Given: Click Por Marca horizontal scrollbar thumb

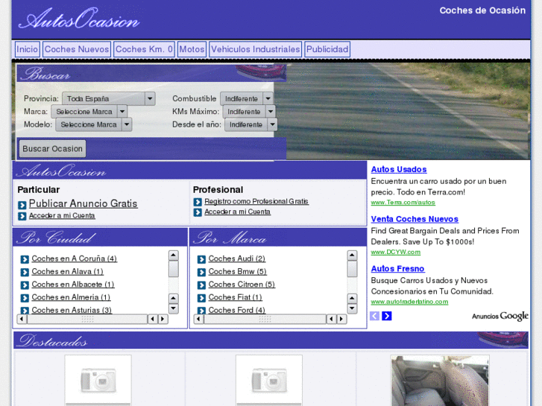Looking at the screenshot, I should (265, 319).
